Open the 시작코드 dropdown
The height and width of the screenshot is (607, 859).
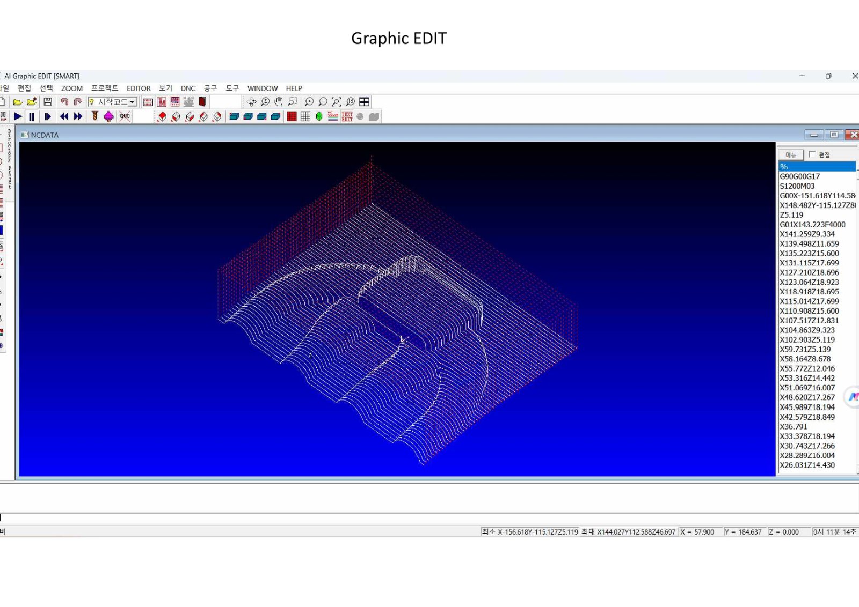tap(132, 102)
